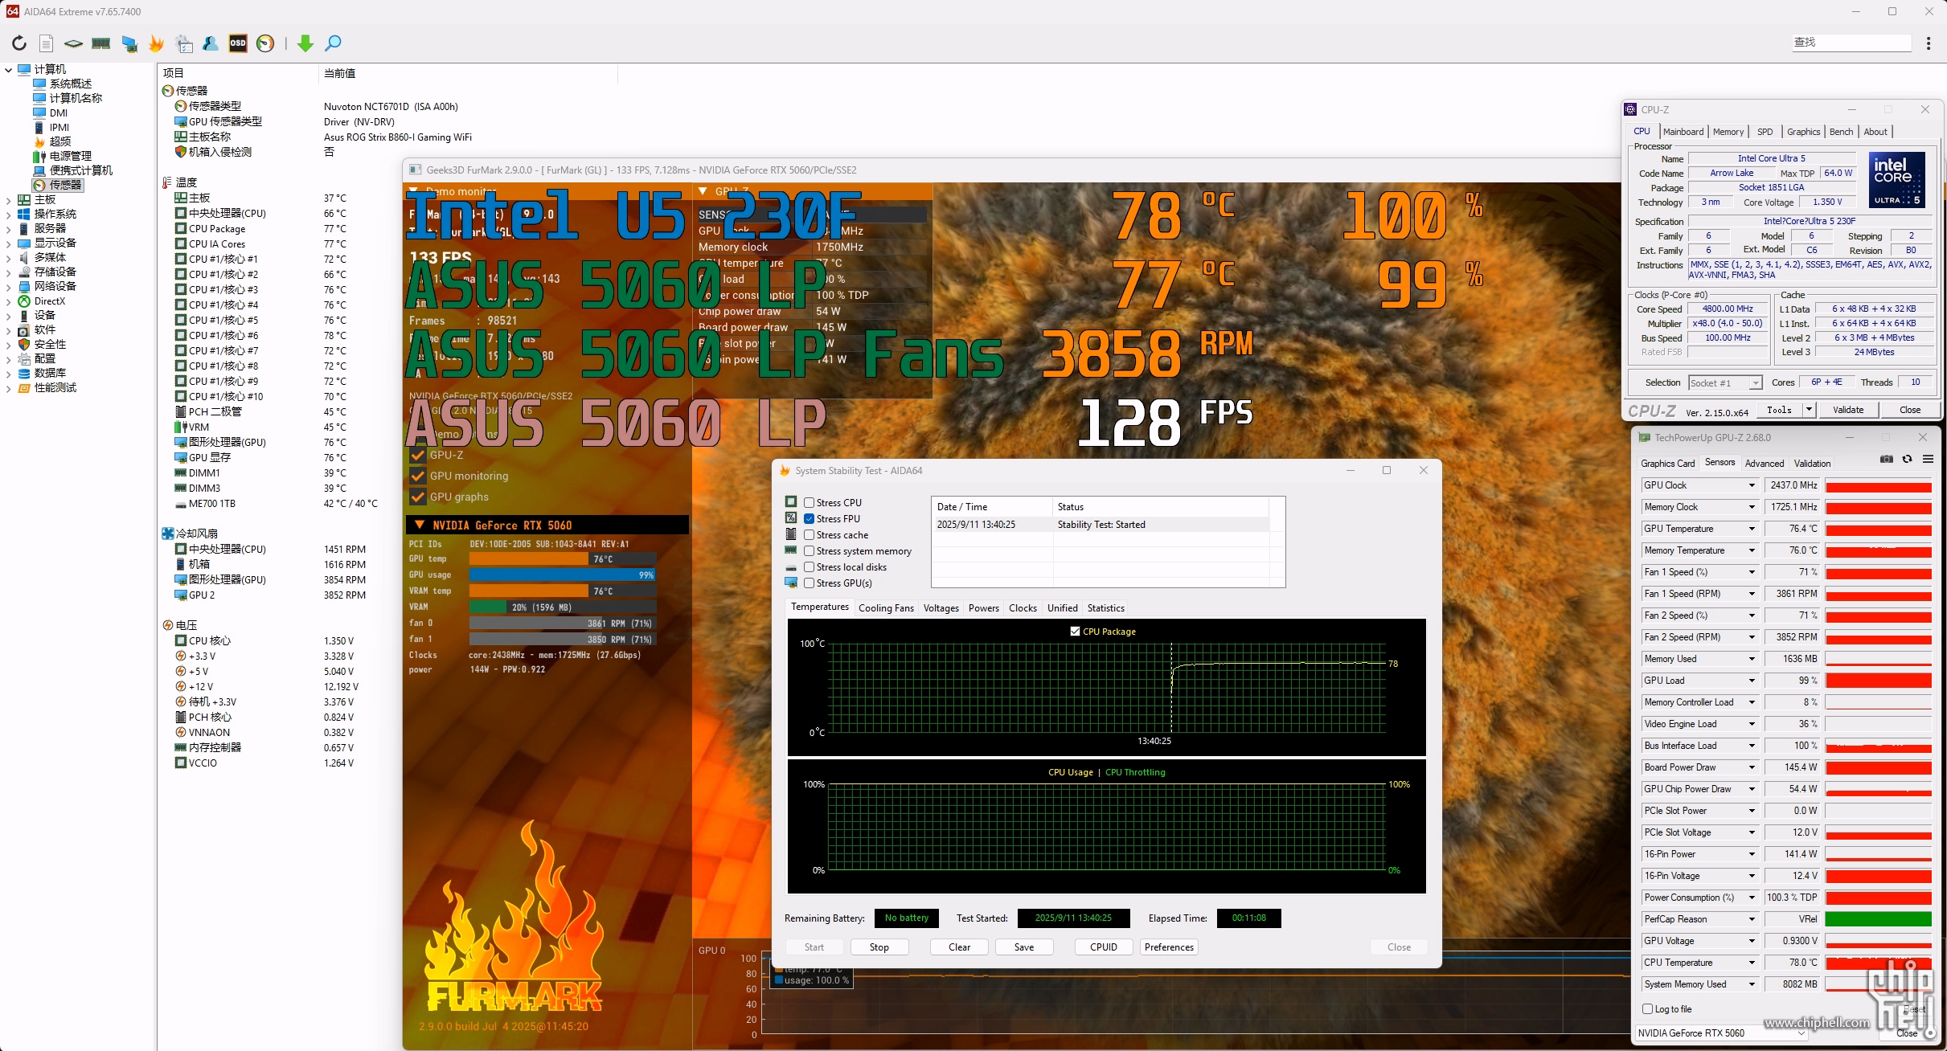Select 超频 flame item in the tree
1947x1051 pixels.
[59, 141]
